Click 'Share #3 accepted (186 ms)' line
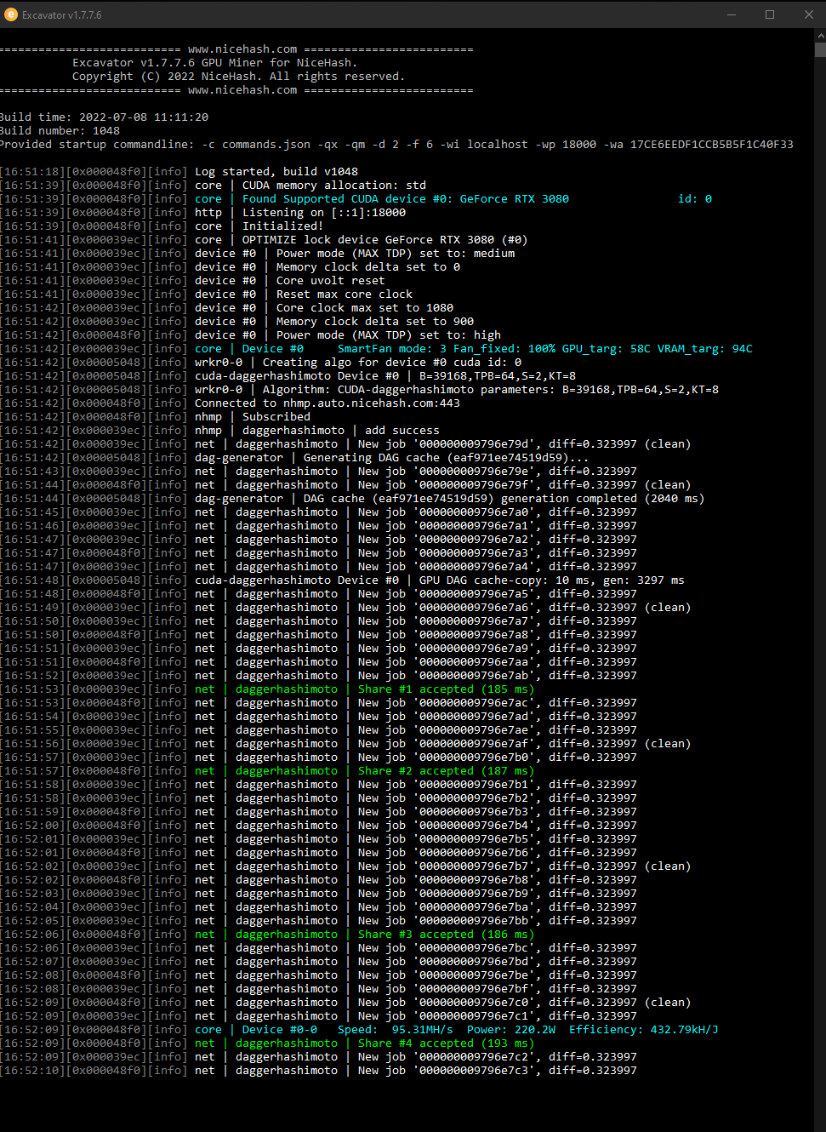 pos(267,935)
